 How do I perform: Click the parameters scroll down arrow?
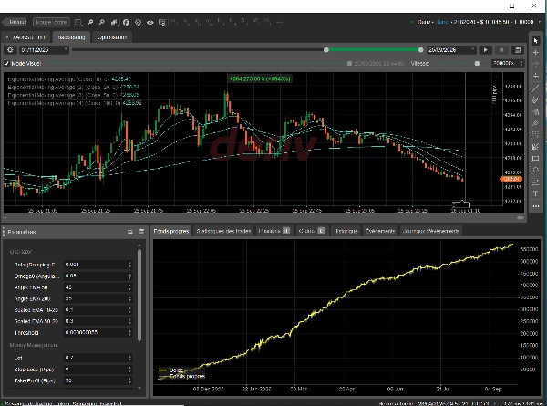click(x=139, y=388)
